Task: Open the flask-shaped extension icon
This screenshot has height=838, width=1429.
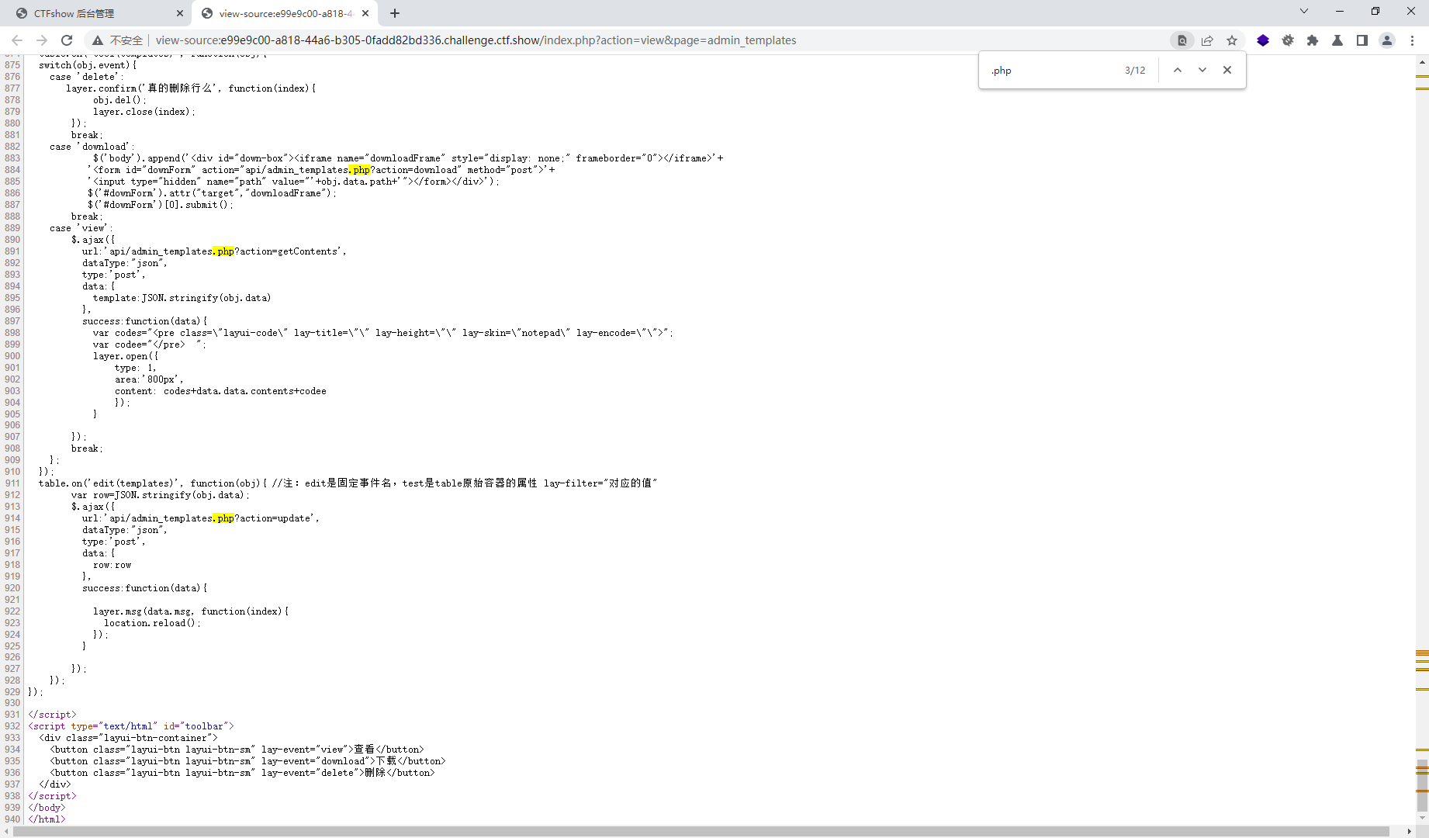Action: [x=1337, y=40]
